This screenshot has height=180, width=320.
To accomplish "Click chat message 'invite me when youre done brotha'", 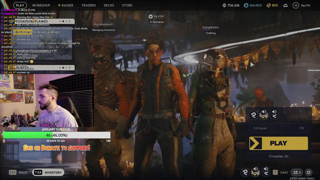I will point(36,13).
